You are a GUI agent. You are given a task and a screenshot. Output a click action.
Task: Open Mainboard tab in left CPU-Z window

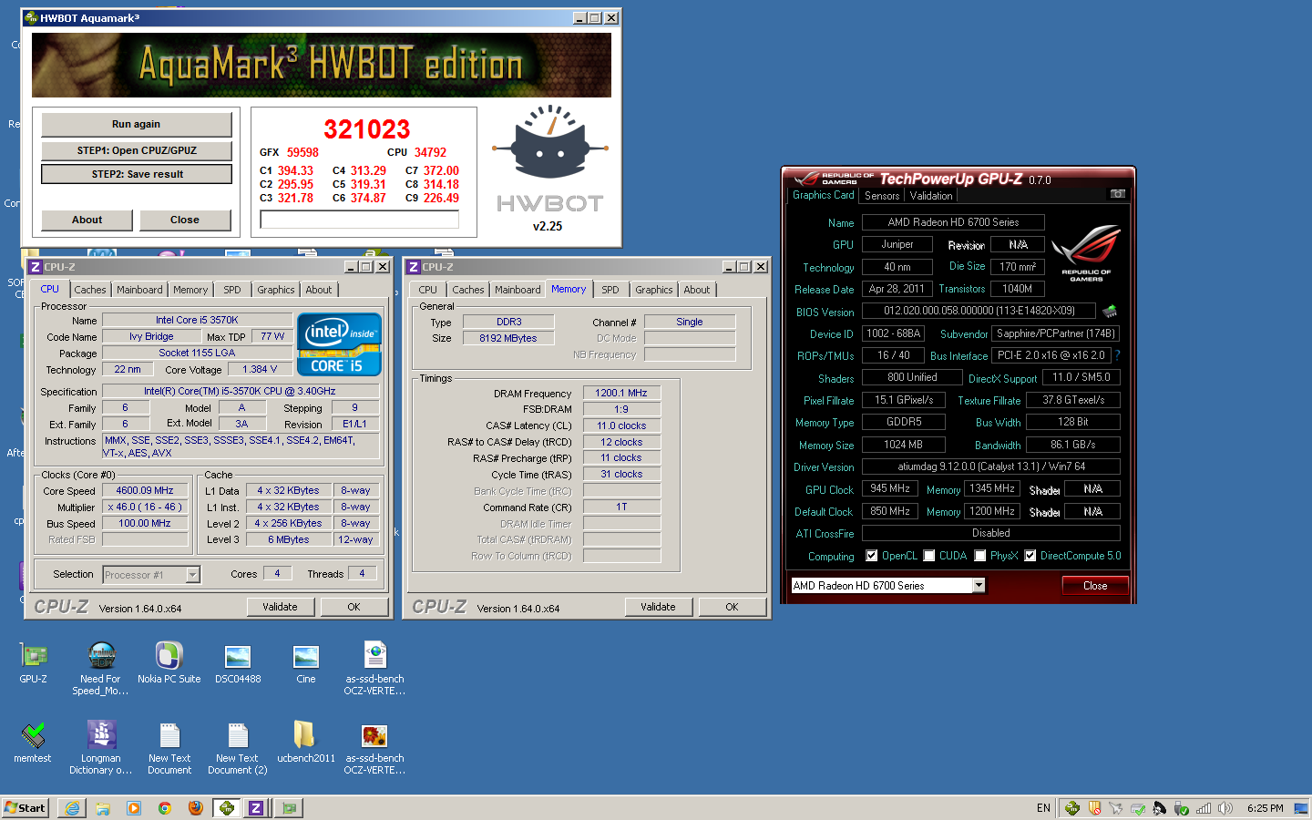[x=139, y=290]
